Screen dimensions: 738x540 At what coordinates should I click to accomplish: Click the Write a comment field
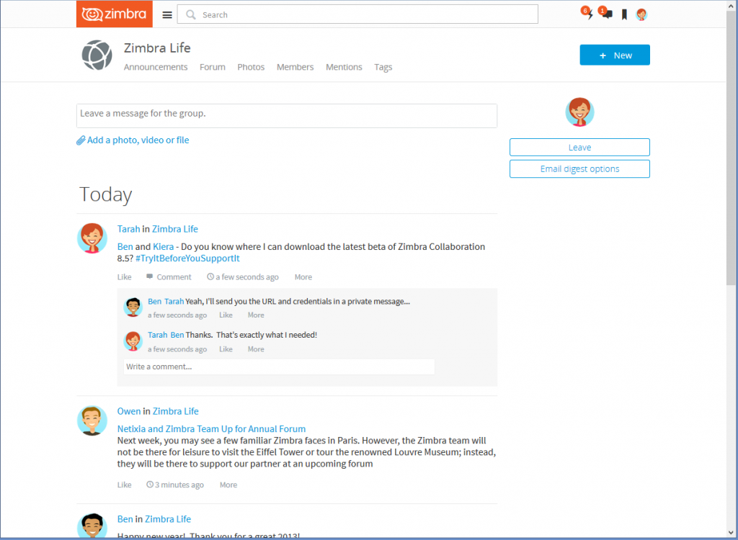279,367
